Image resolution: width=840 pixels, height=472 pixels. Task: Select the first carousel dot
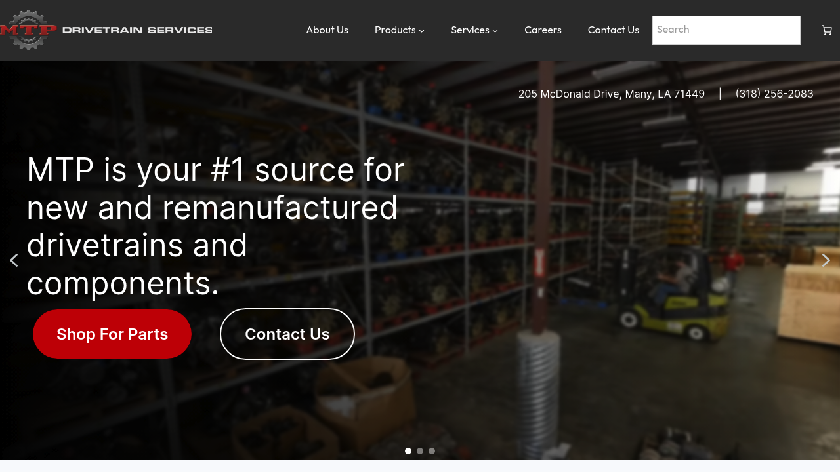[408, 451]
